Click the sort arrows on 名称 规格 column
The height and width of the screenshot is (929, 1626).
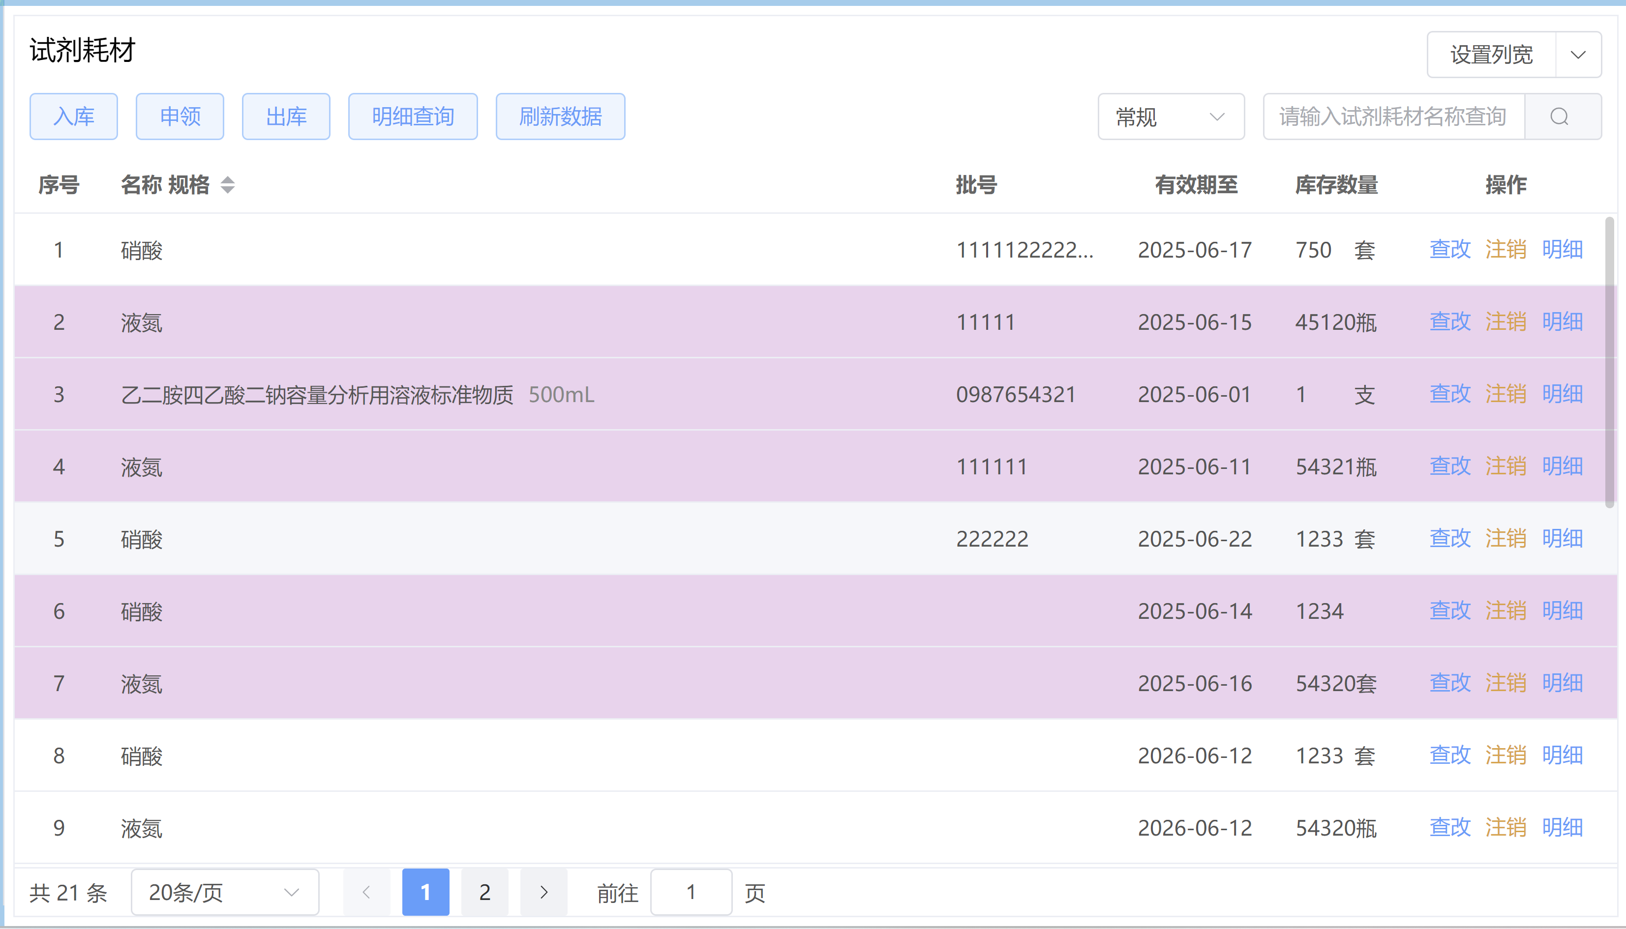(x=228, y=185)
